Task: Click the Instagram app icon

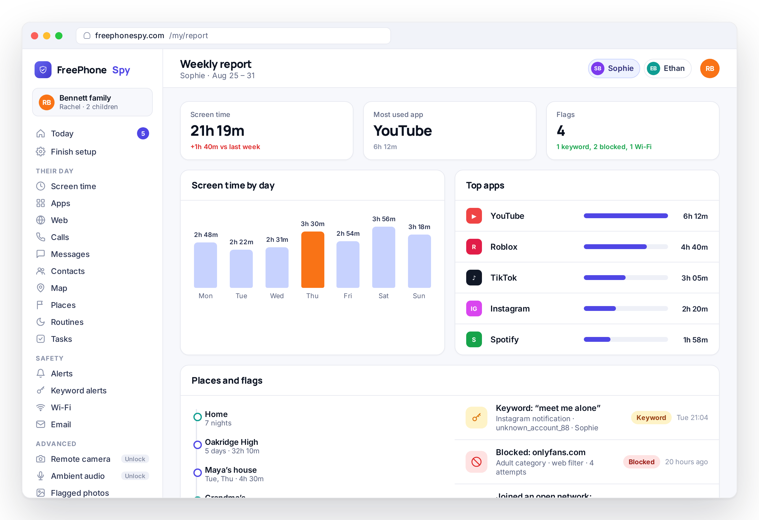Action: coord(474,309)
